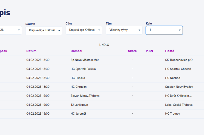This screenshot has height=135, width=204.
Task: Expand the partially visible season dropdown ending in 26
Action: (x=10, y=30)
